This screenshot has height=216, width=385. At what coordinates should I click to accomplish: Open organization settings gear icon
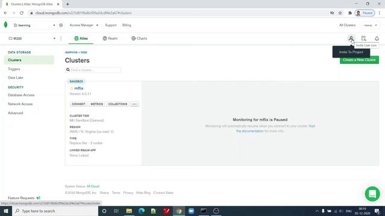[x=61, y=25]
